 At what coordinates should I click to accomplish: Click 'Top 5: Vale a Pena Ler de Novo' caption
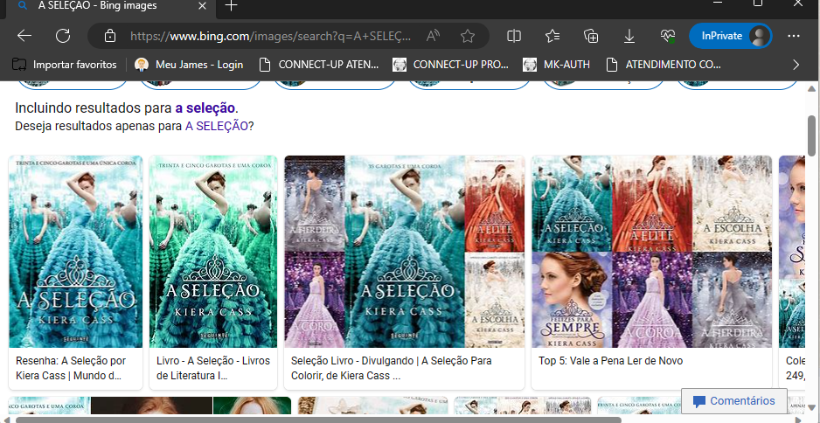611,361
